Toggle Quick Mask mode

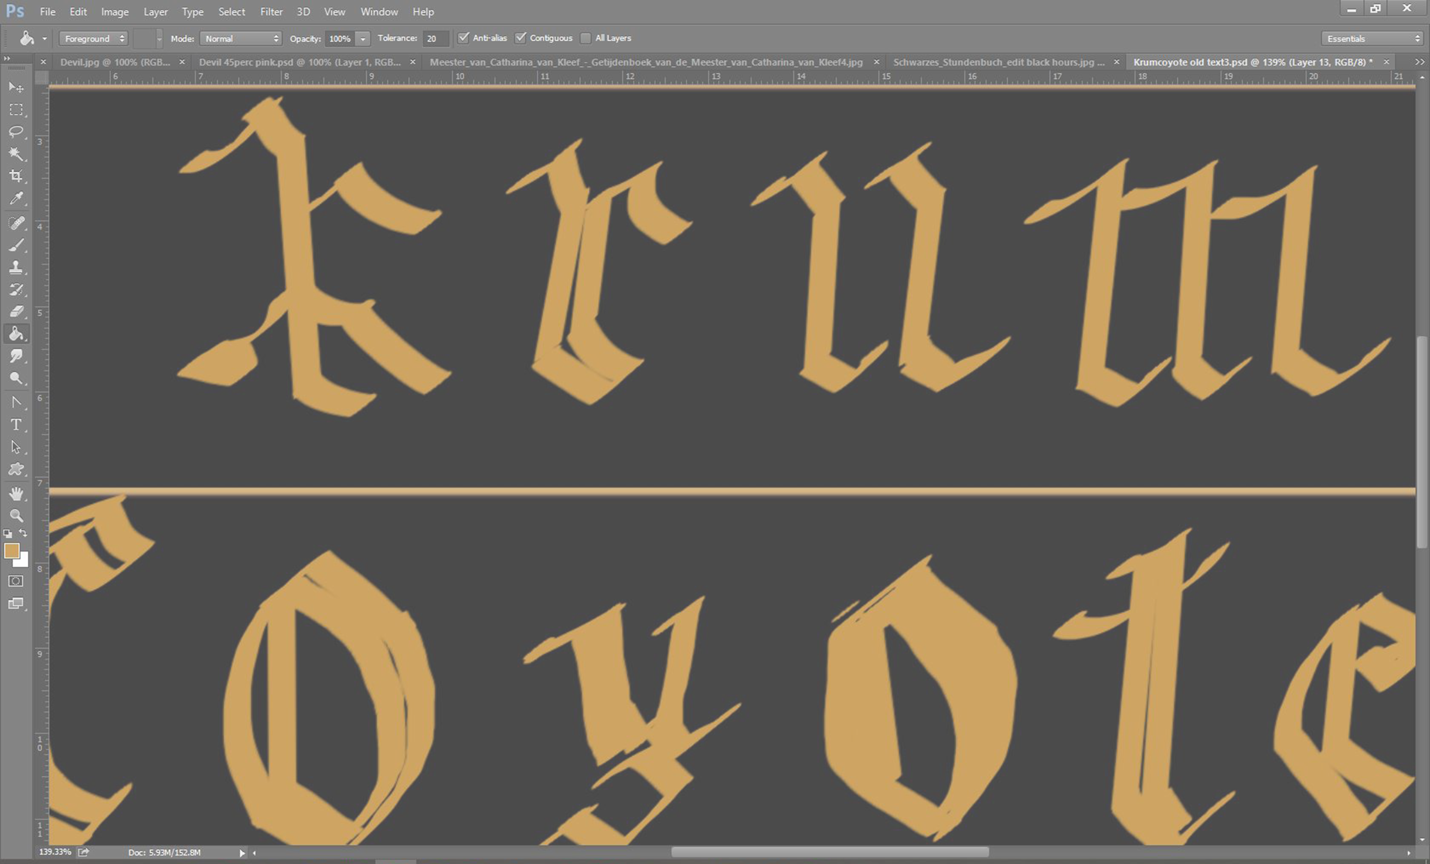(16, 581)
